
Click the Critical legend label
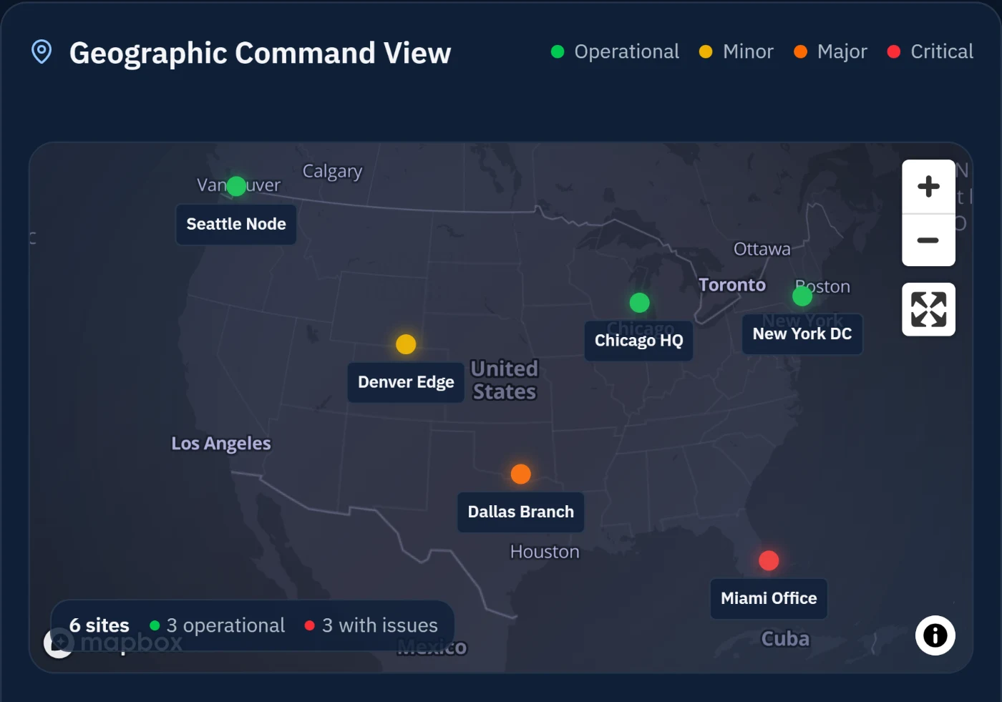pyautogui.click(x=942, y=52)
